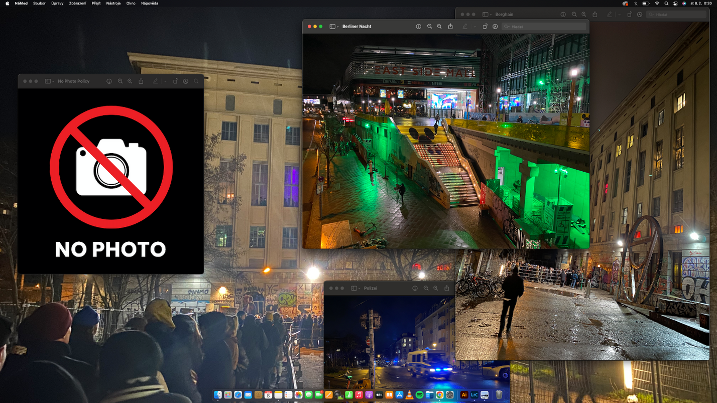717x403 pixels.
Task: Enable markup pen in Berliner Nacht window
Action: click(465, 27)
